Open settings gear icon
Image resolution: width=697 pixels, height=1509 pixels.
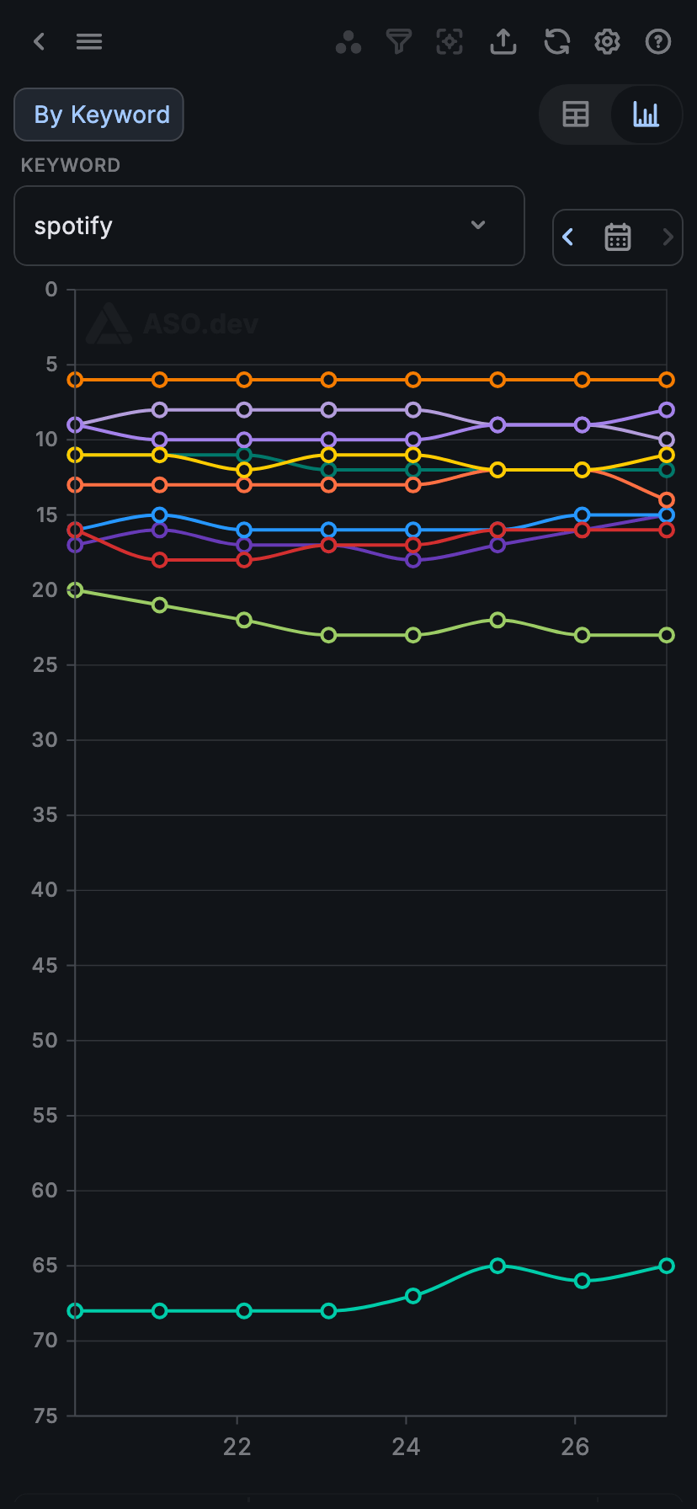tap(607, 41)
